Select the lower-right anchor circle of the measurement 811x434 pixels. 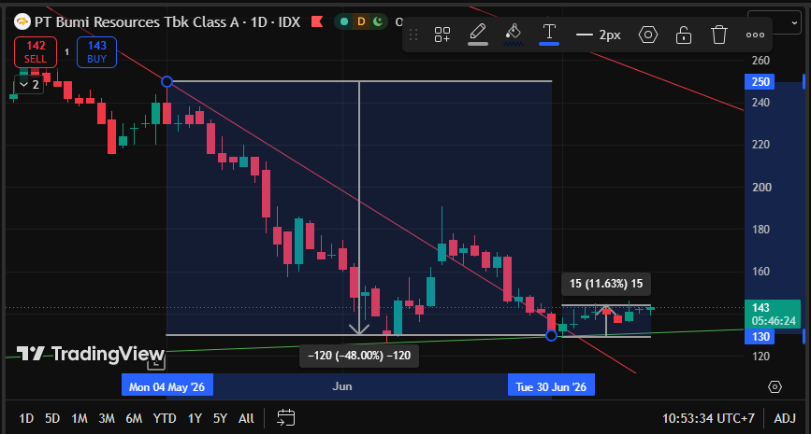point(551,336)
